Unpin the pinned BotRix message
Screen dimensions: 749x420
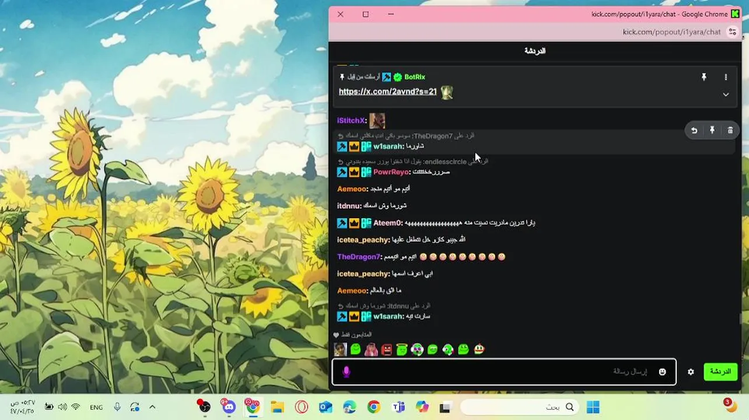point(704,77)
